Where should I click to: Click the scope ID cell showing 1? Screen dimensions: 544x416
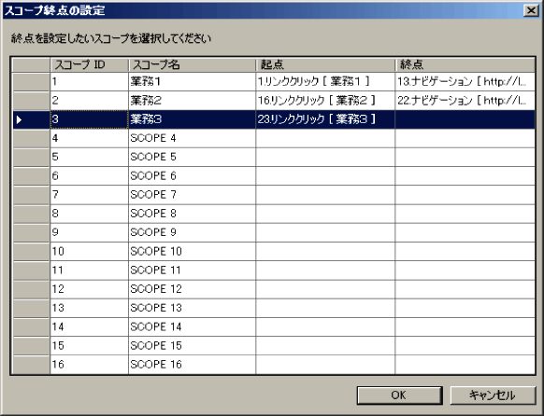(x=90, y=82)
